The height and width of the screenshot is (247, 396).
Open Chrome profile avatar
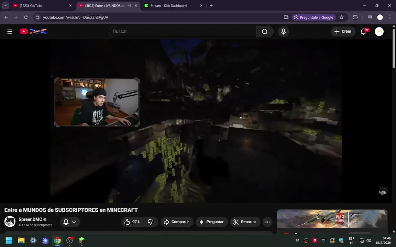point(380,17)
